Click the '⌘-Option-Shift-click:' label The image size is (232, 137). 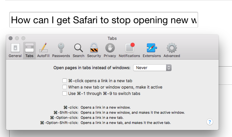[x=59, y=123]
